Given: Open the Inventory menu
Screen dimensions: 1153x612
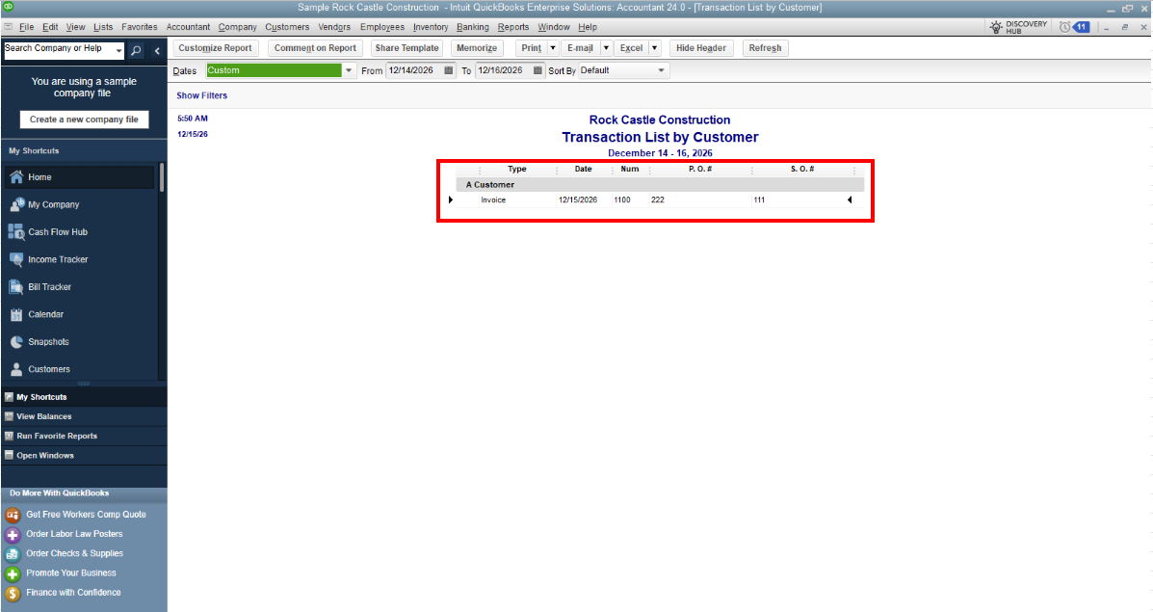Looking at the screenshot, I should pyautogui.click(x=431, y=27).
